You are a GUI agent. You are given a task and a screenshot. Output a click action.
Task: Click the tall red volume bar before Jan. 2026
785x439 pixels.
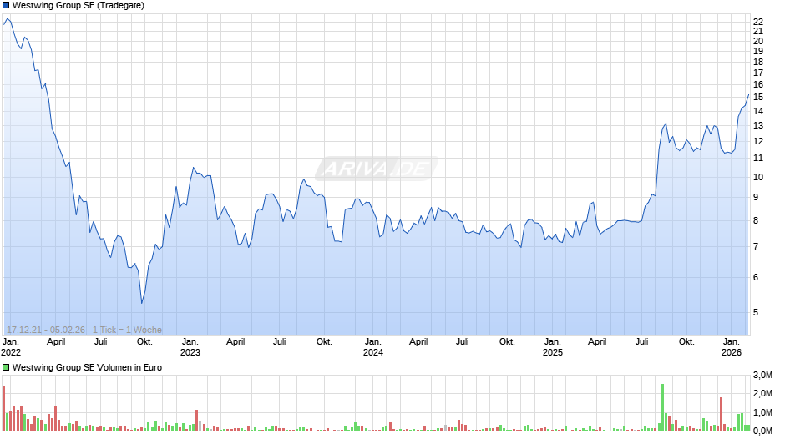pos(721,415)
